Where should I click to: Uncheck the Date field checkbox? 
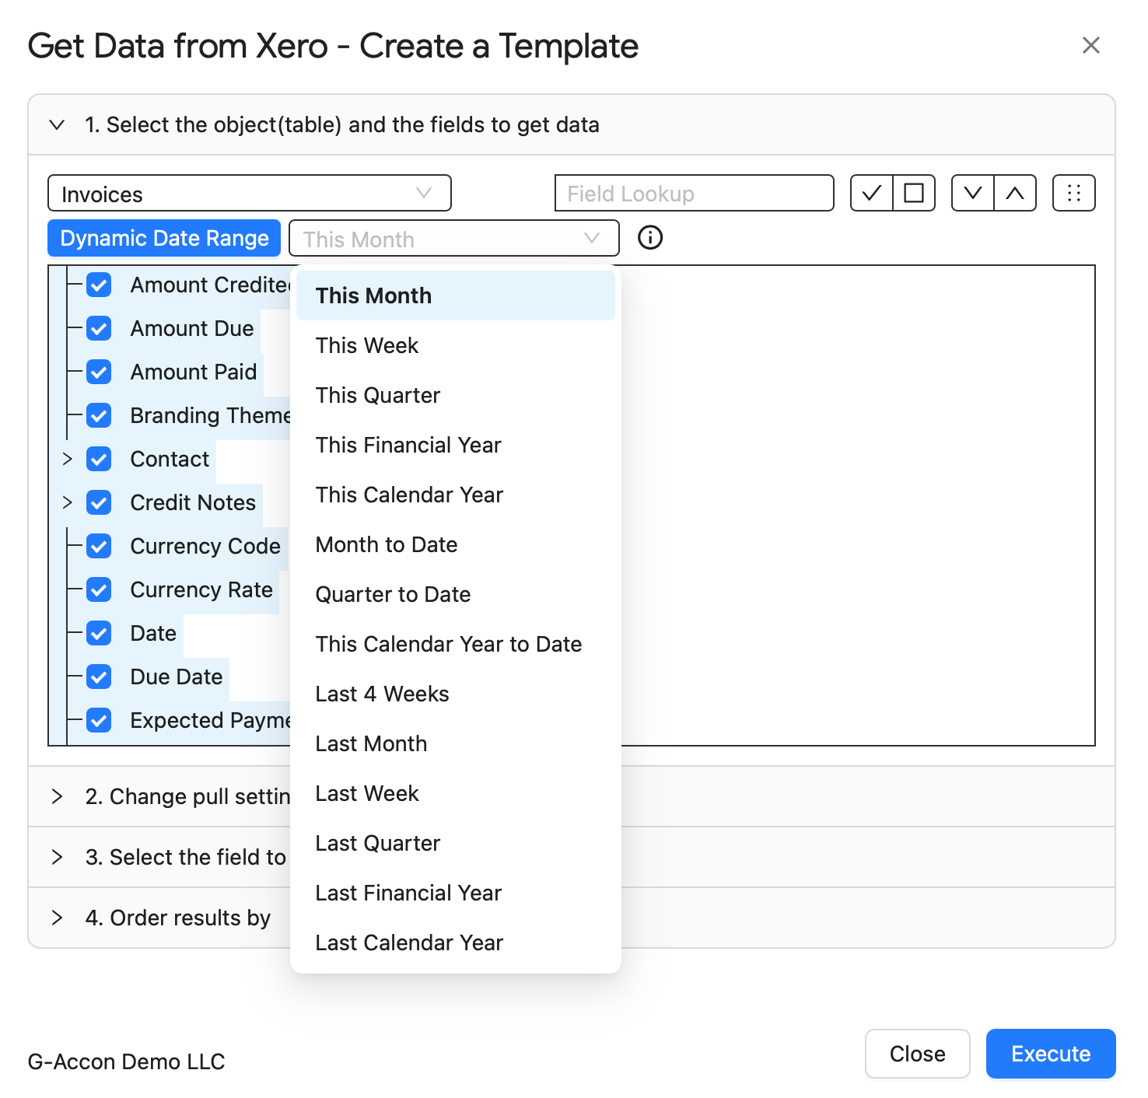coord(99,634)
